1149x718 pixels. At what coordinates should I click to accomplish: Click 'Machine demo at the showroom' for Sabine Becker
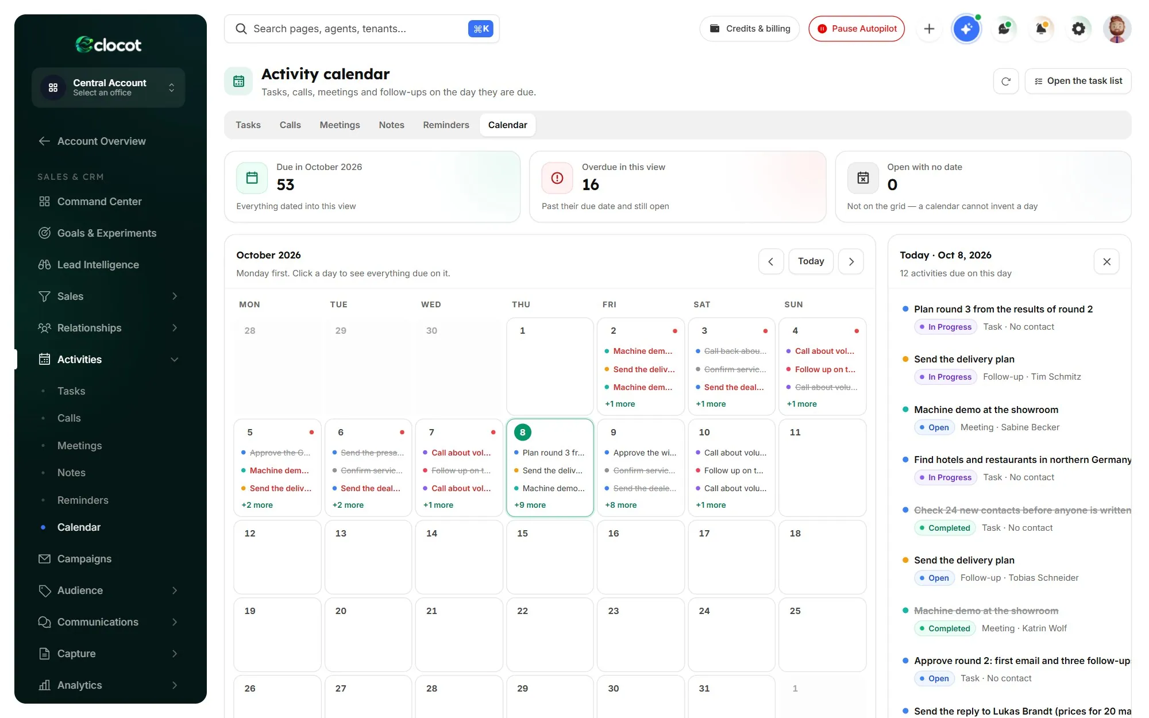click(986, 410)
